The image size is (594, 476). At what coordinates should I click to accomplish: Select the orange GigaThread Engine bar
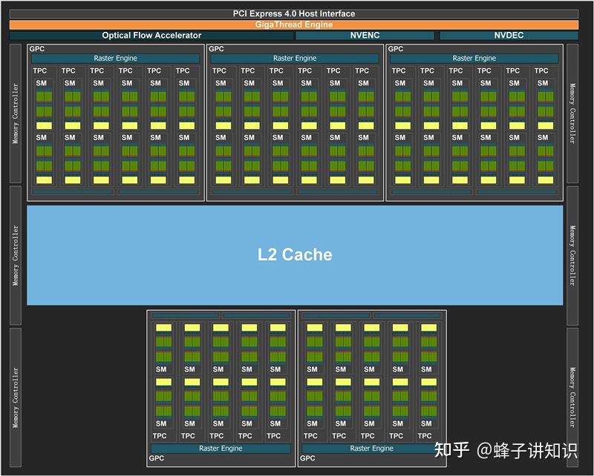click(x=294, y=24)
